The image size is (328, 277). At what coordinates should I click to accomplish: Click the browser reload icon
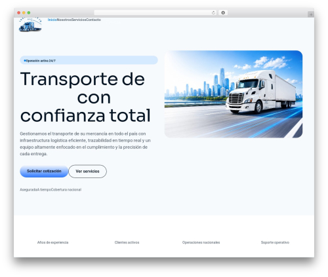213,13
